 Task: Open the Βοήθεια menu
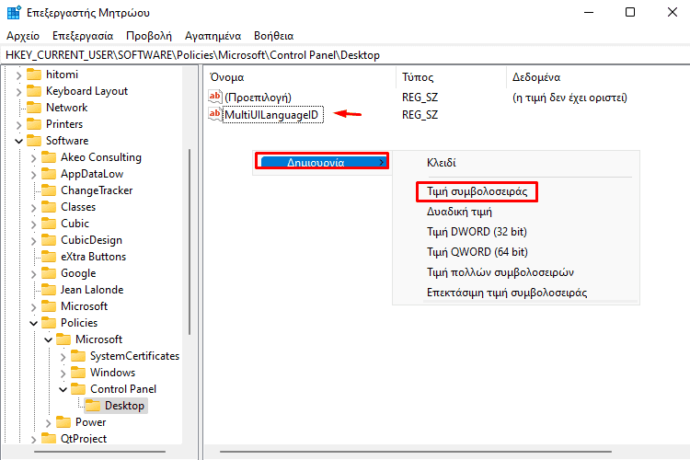(274, 36)
